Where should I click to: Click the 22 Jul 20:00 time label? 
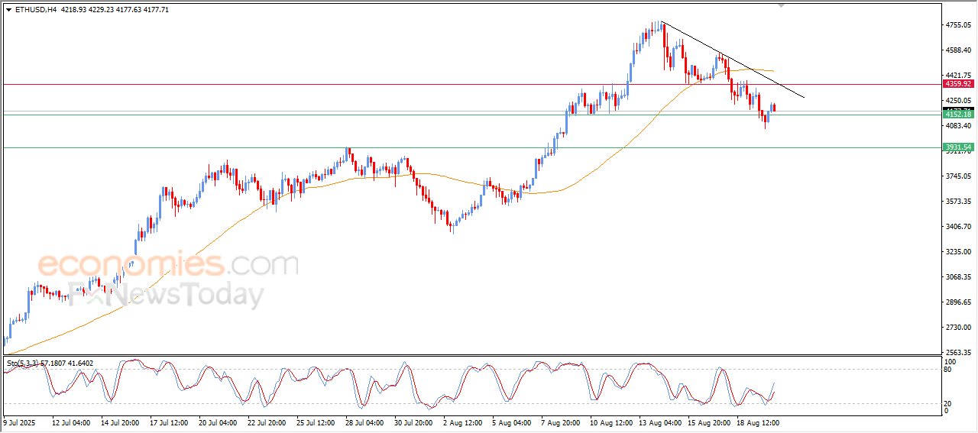(266, 422)
